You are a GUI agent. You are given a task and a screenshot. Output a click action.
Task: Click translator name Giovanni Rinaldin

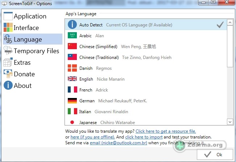pos(111,111)
